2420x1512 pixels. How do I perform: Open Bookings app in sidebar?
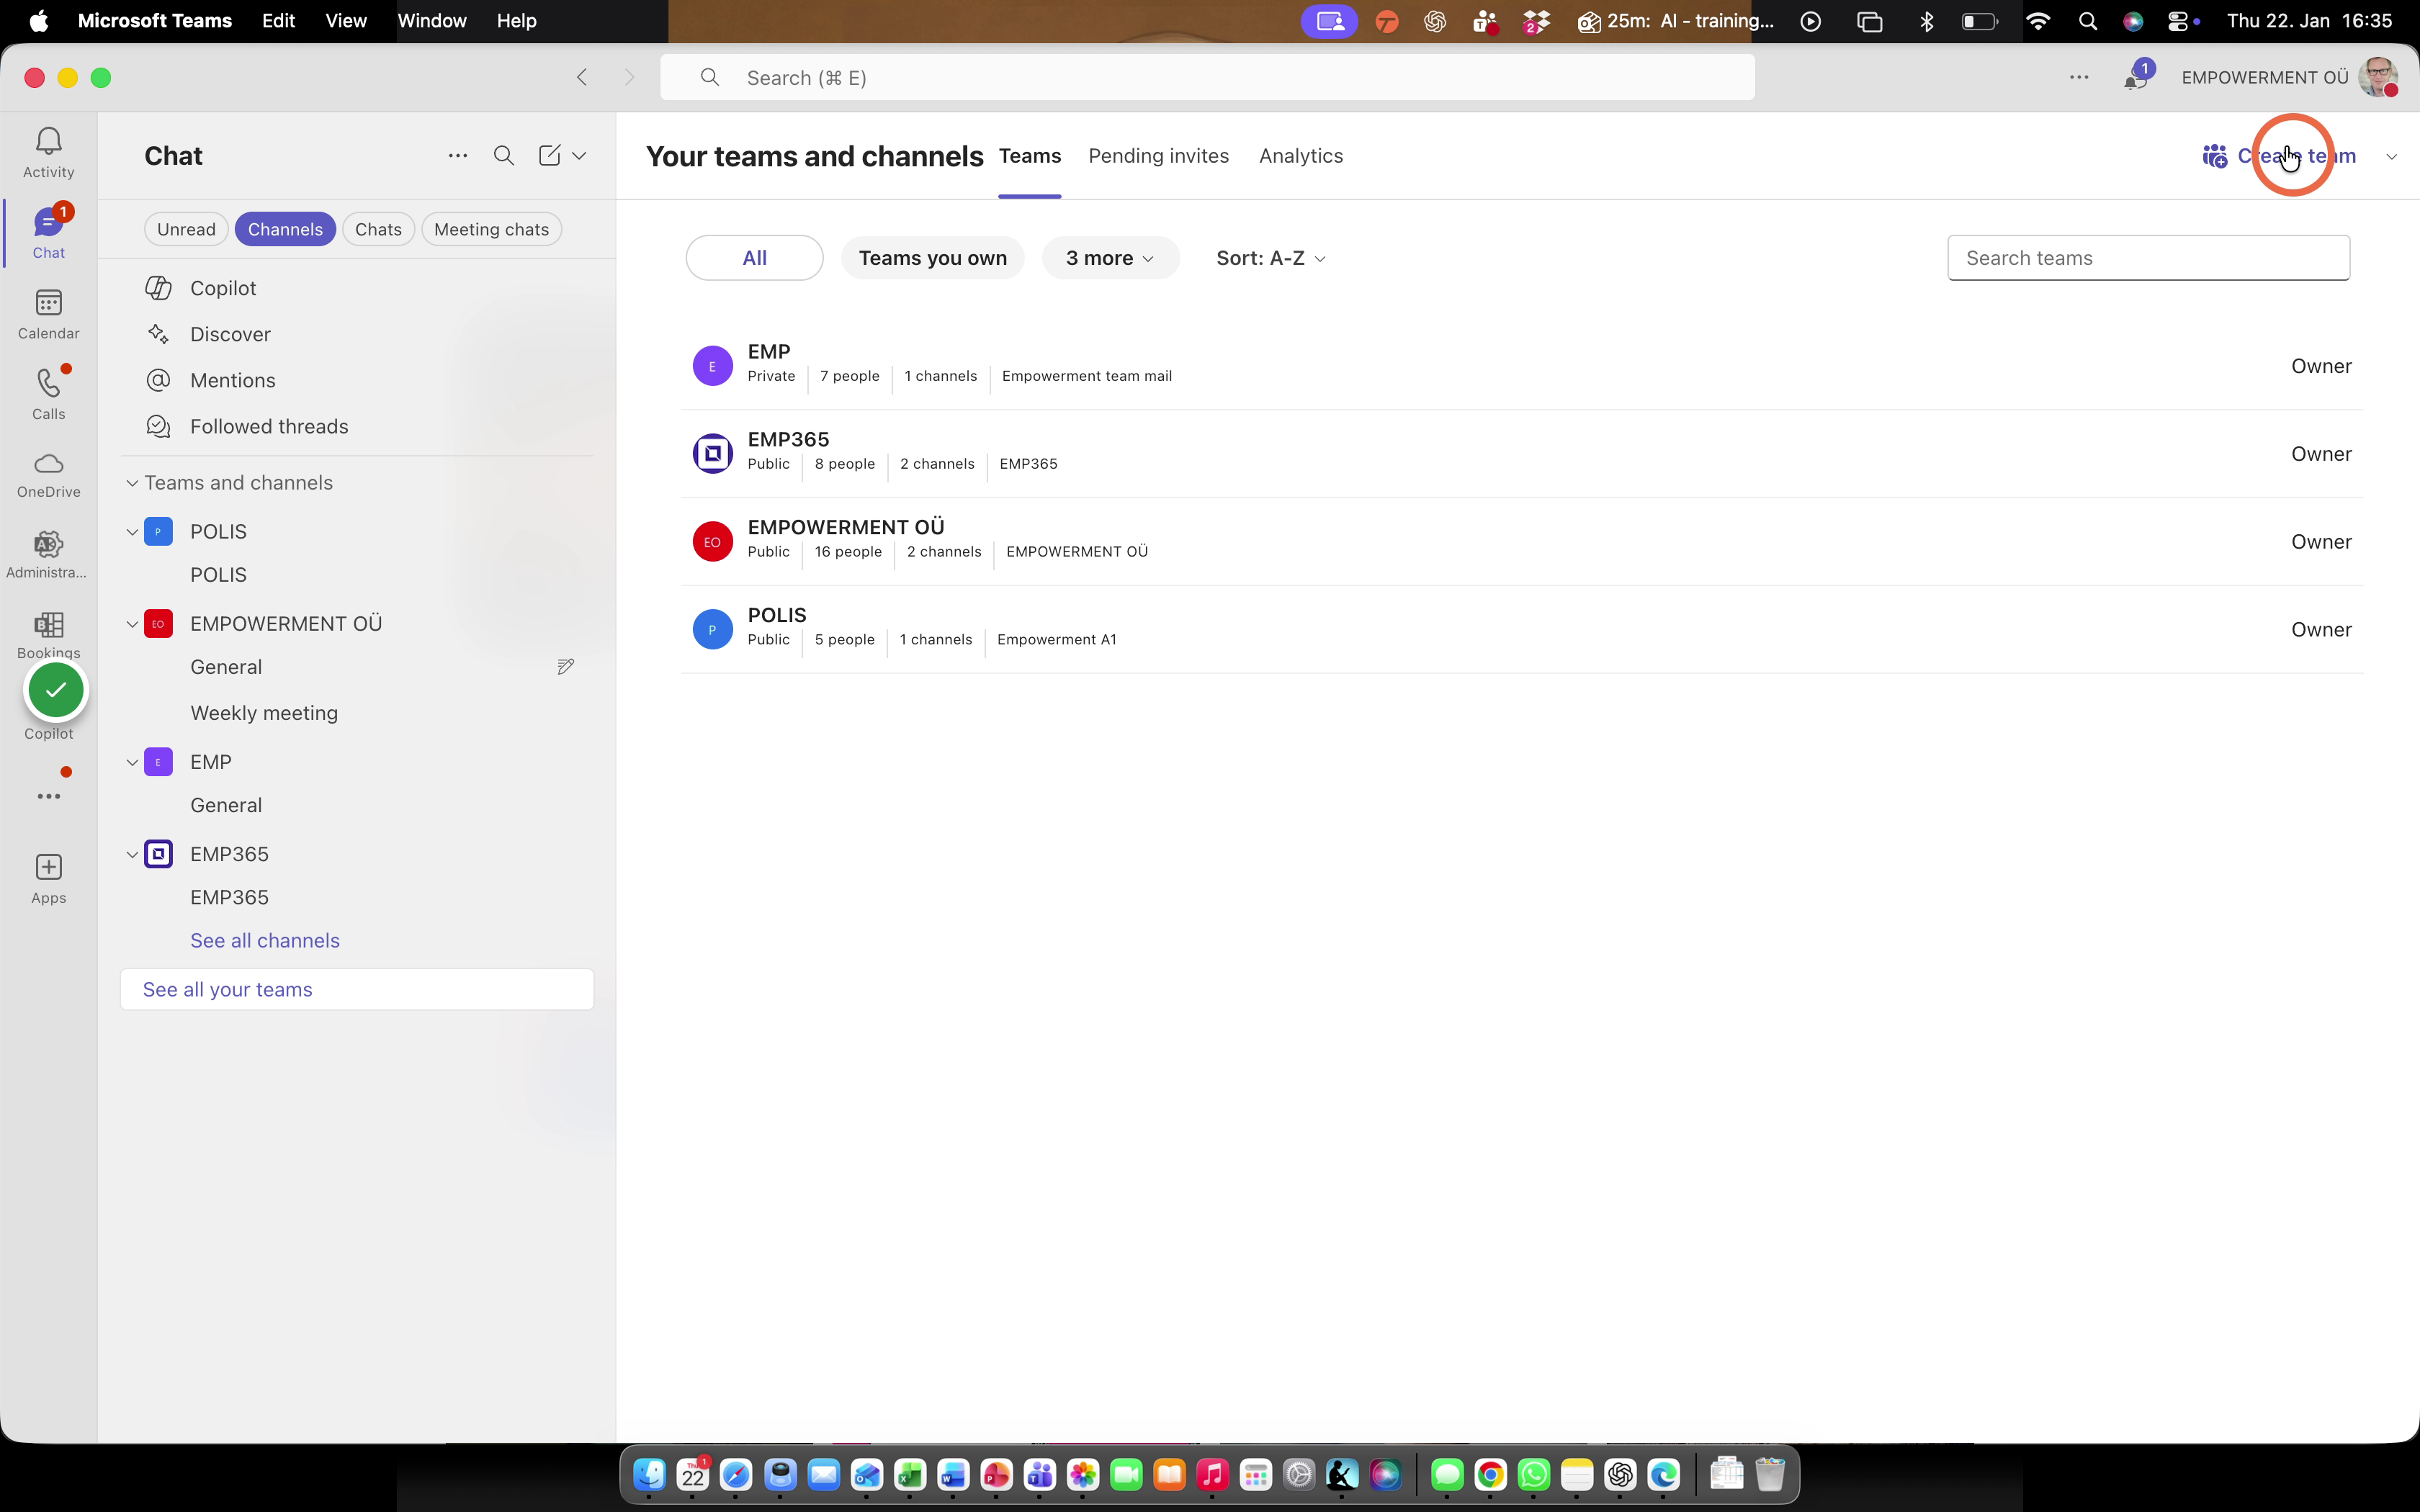48,636
